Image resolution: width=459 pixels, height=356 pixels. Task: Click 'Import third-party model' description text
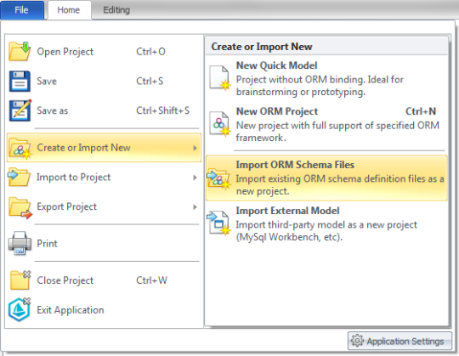(326, 231)
